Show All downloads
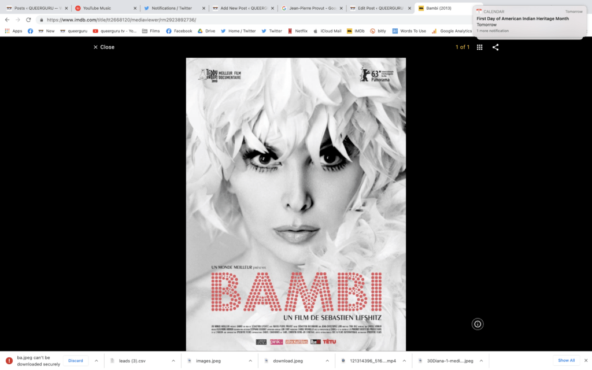The image size is (592, 370). pyautogui.click(x=567, y=361)
